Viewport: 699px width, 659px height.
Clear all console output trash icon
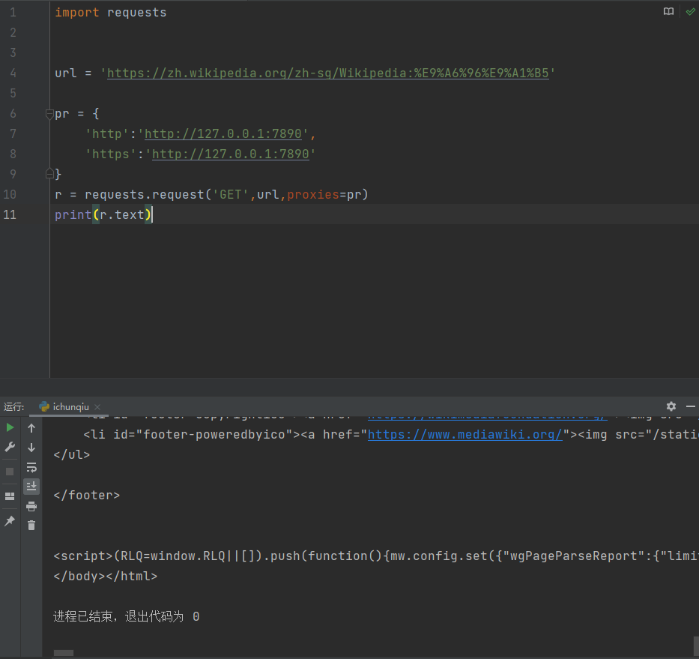click(31, 526)
